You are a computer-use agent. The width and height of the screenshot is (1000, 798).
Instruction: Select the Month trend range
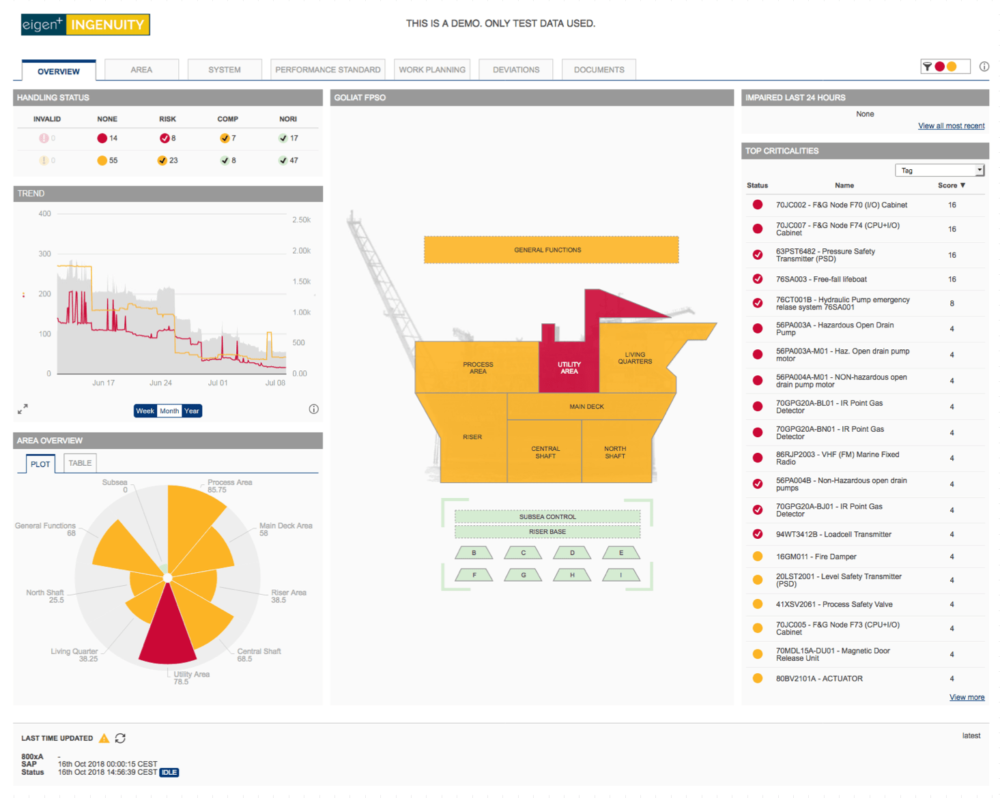(169, 411)
